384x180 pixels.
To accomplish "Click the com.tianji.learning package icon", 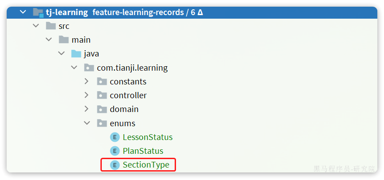I will 89,68.
